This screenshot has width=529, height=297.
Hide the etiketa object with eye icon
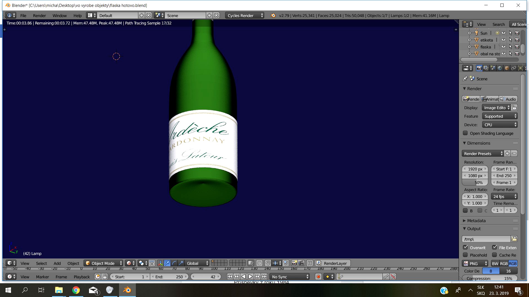[503, 40]
